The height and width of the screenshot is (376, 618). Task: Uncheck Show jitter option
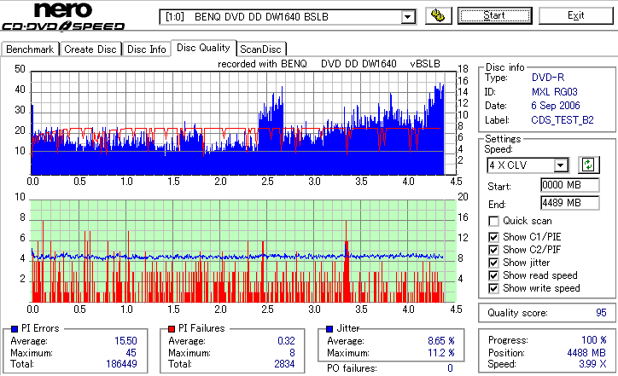click(493, 263)
